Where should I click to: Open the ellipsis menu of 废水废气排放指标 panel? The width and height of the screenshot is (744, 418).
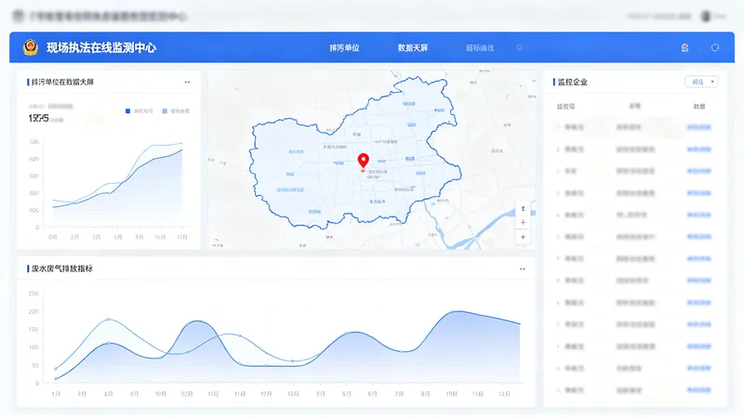tap(522, 268)
